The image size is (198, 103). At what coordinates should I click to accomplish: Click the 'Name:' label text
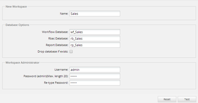tap(64, 14)
